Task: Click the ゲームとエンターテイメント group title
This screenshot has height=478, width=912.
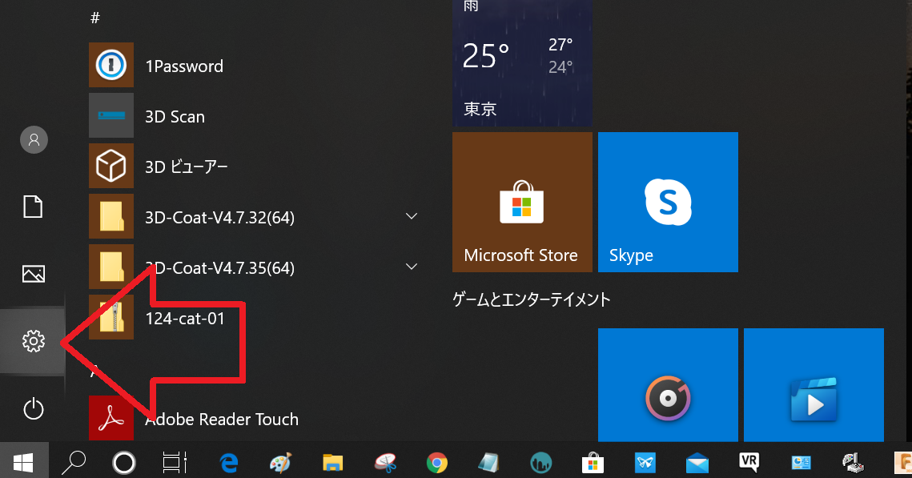Action: coord(532,300)
